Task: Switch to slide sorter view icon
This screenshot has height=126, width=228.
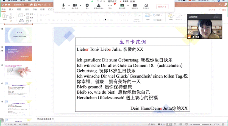Action: pos(176,124)
